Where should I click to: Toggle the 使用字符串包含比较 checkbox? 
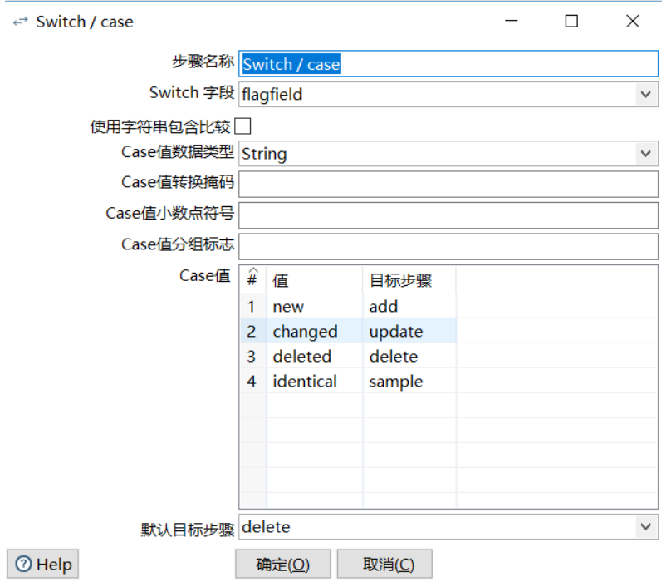point(242,126)
